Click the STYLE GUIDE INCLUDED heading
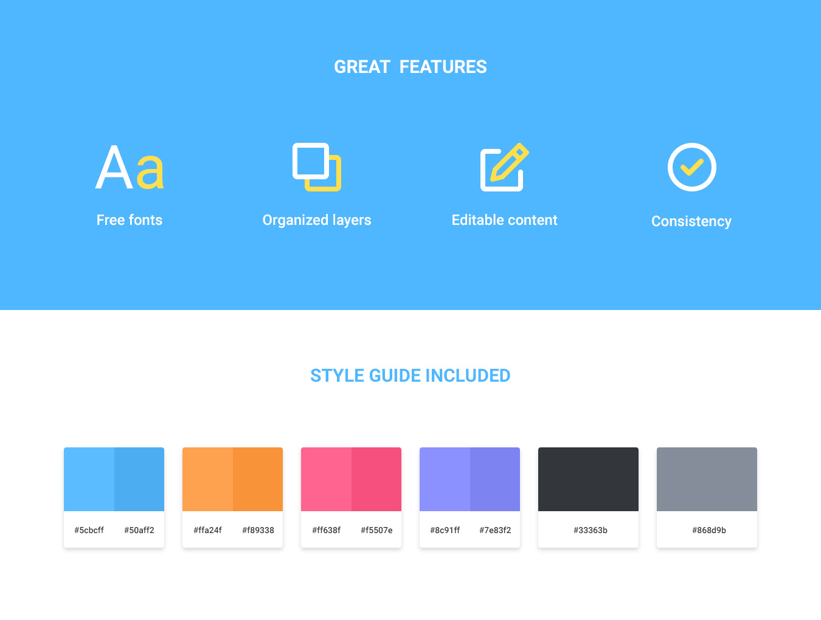 pyautogui.click(x=410, y=376)
